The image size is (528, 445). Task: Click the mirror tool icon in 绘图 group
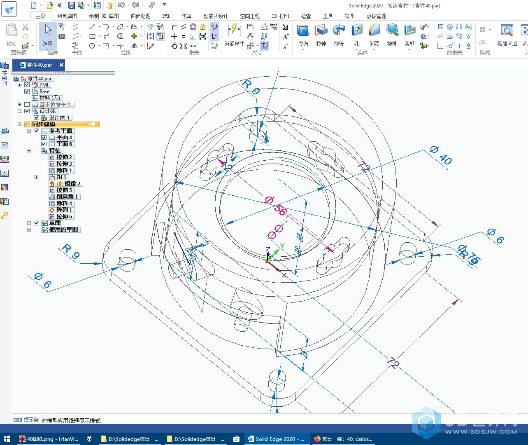coord(134,46)
